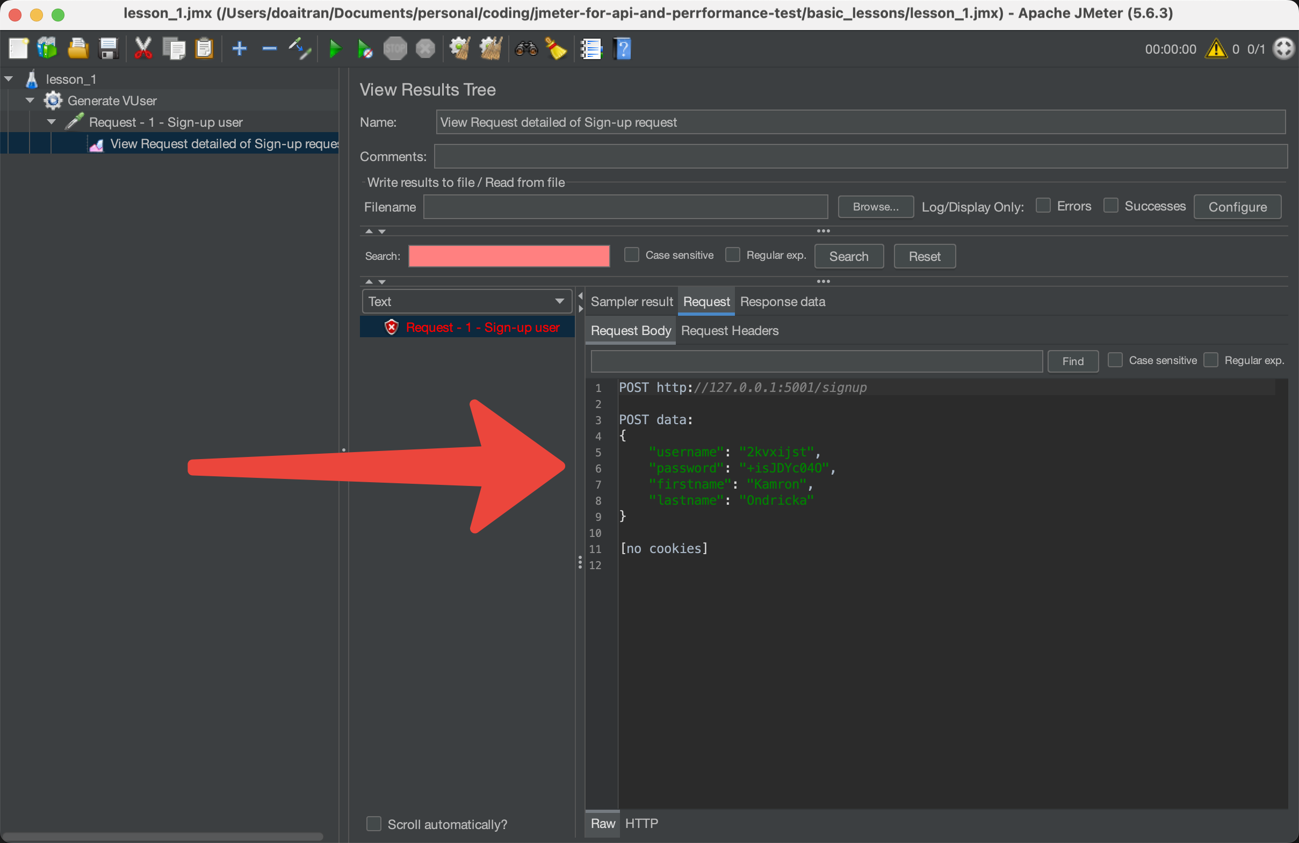Click the remote engines status icon
The height and width of the screenshot is (843, 1299).
(x=1283, y=48)
